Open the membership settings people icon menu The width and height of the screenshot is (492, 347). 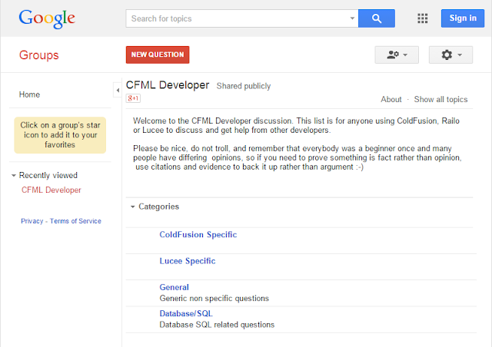(x=397, y=55)
